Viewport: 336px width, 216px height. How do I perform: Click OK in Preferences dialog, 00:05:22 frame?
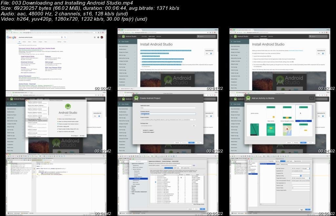click(x=202, y=209)
